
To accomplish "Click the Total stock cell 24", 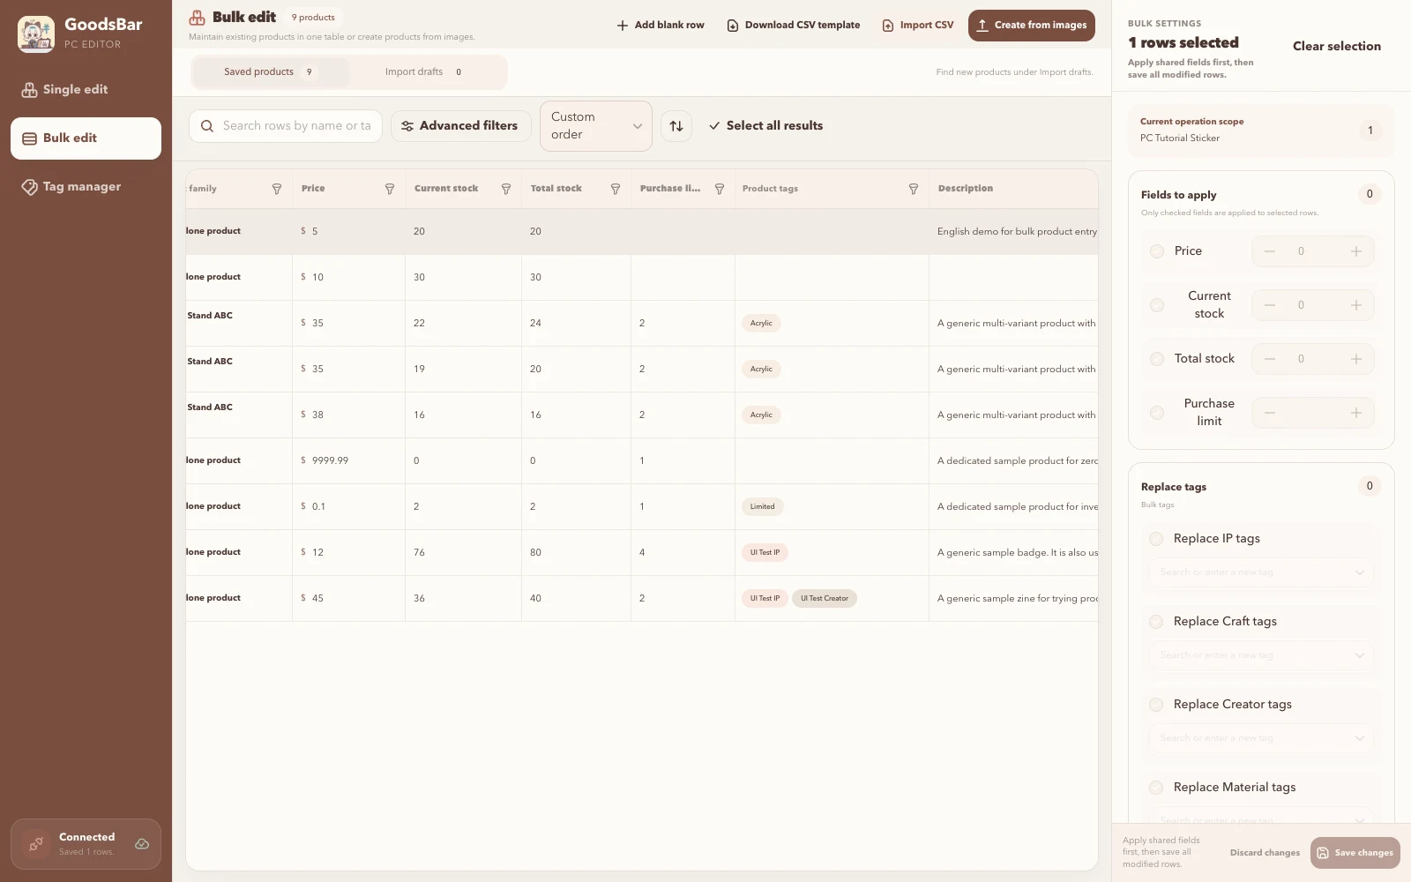I will click(x=576, y=324).
